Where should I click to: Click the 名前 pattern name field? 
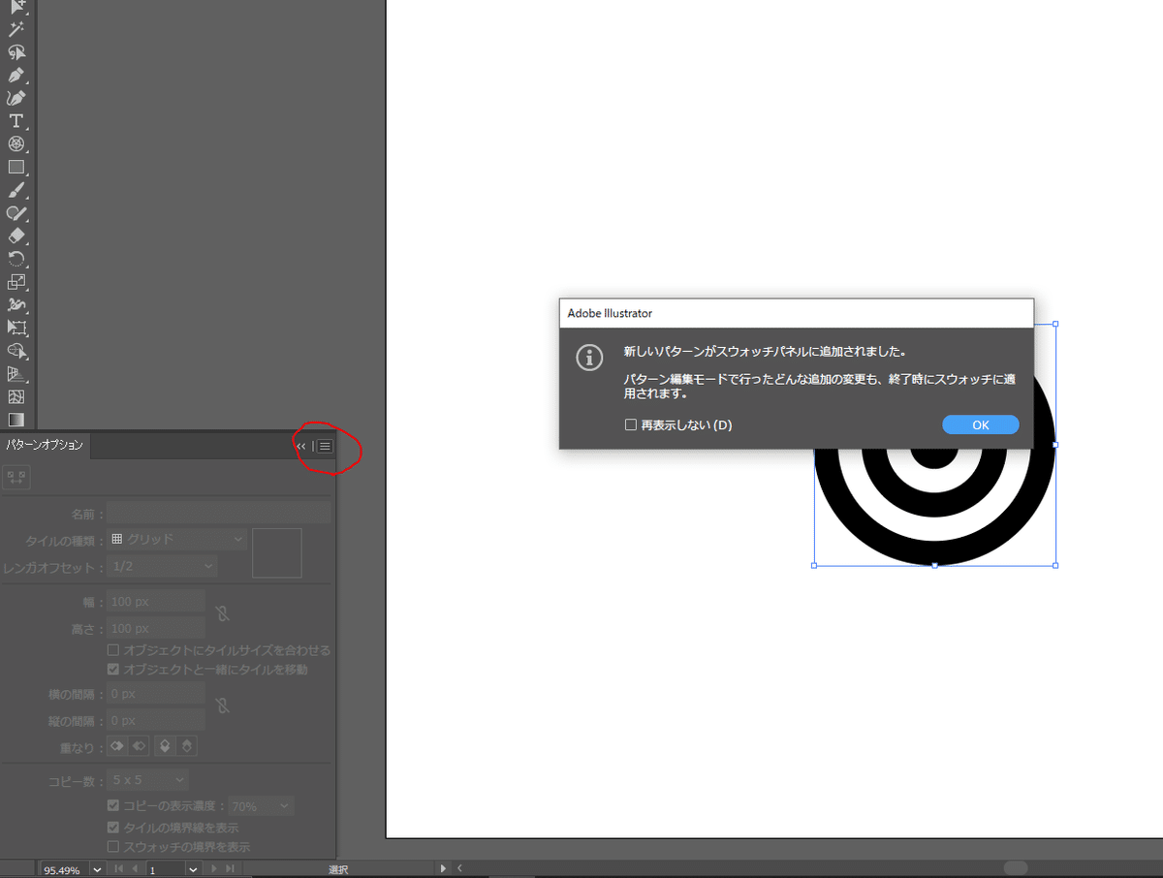point(219,513)
